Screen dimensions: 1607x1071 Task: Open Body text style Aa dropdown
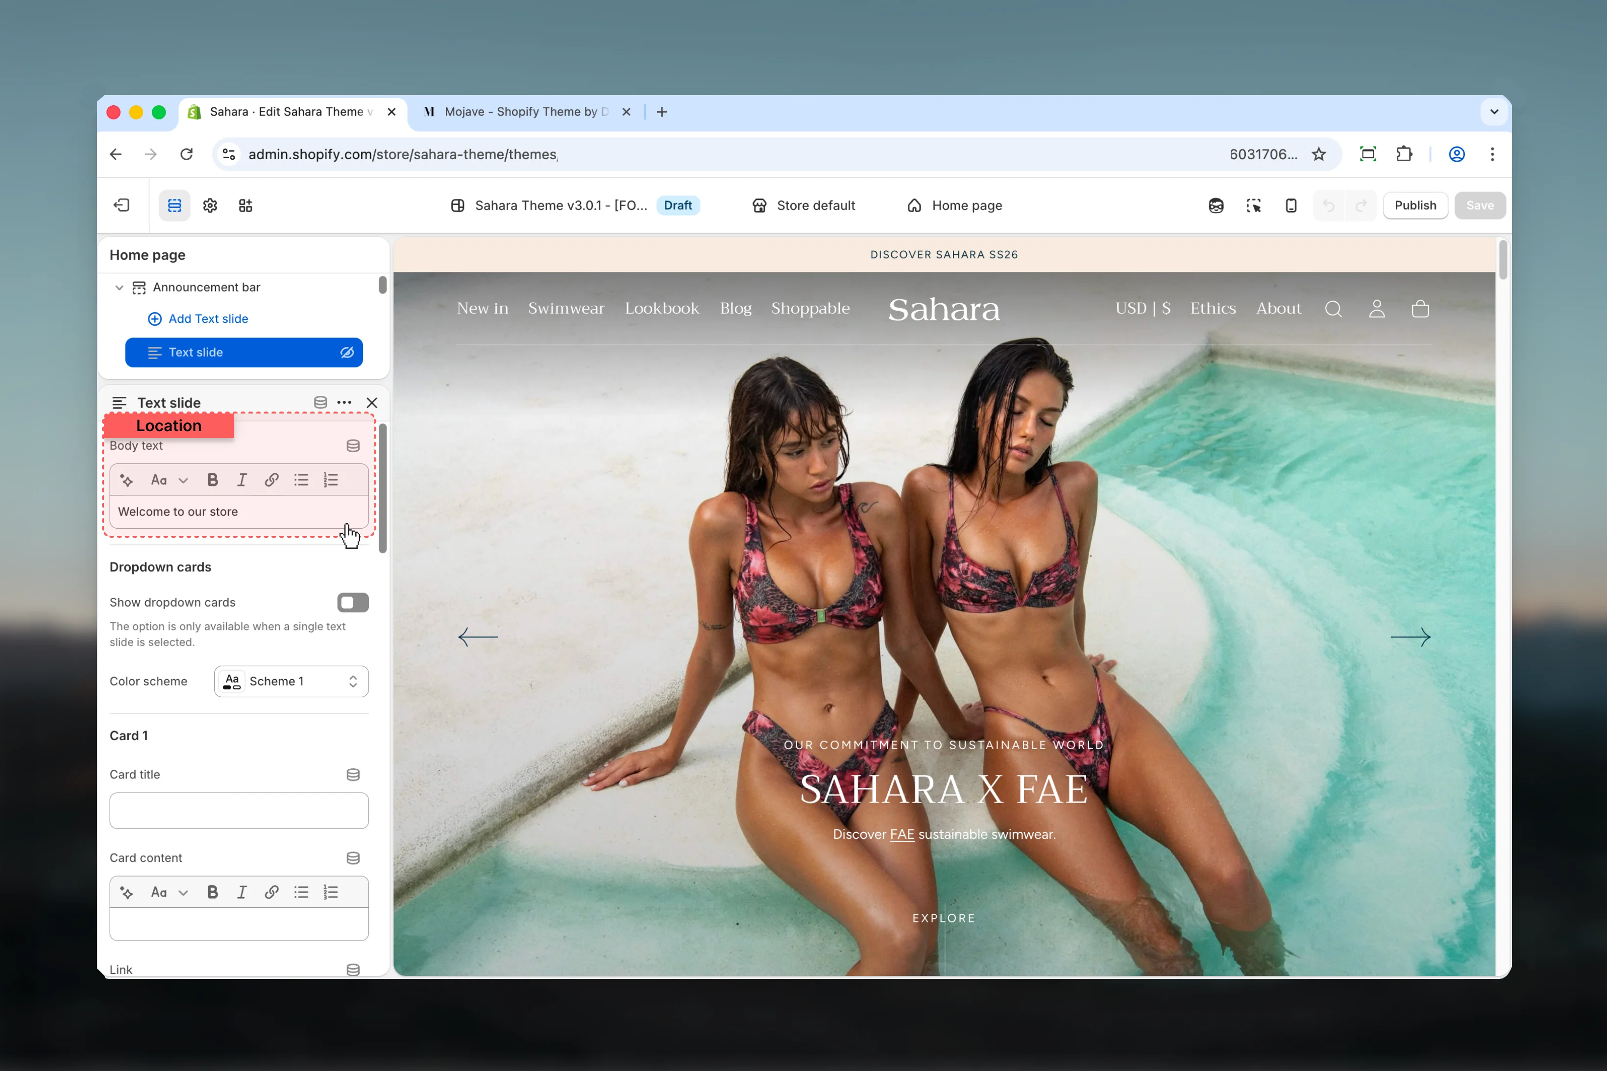pos(169,480)
